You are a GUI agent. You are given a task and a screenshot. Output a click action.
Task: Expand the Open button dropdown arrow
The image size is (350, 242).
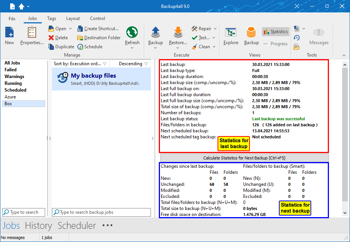click(x=70, y=29)
